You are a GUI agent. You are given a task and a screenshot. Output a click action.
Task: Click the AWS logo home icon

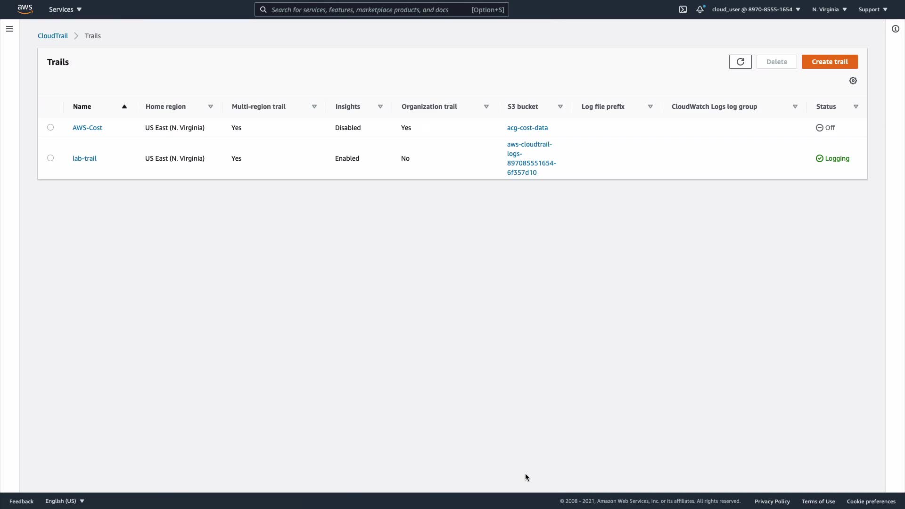pos(25,9)
